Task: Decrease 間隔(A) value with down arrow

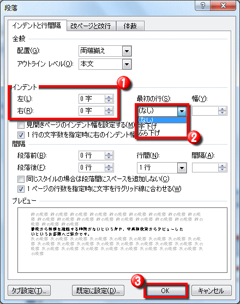Action: click(x=222, y=169)
